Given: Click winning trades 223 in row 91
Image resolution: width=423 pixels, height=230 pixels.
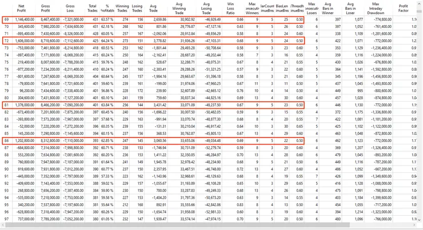Looking at the screenshot, I should [125, 176].
